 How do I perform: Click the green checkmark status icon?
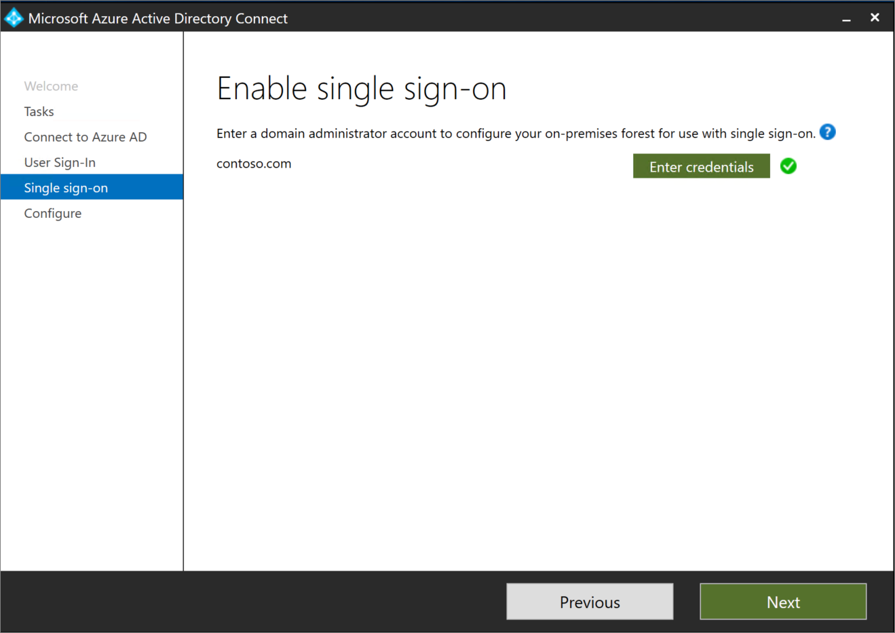coord(788,166)
